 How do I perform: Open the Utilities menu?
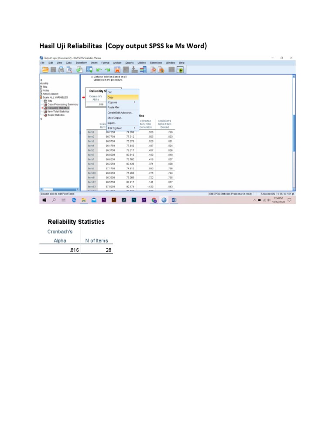pyautogui.click(x=142, y=63)
